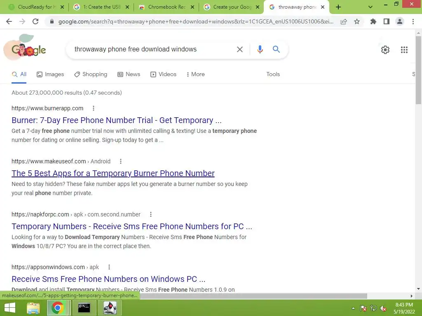Open options menu for burnerapp.com result
The image size is (422, 316).
point(94,108)
